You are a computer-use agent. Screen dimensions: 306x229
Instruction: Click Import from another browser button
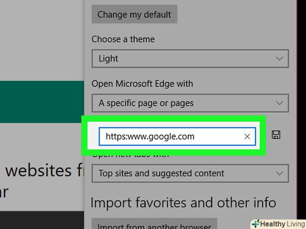pos(154,225)
